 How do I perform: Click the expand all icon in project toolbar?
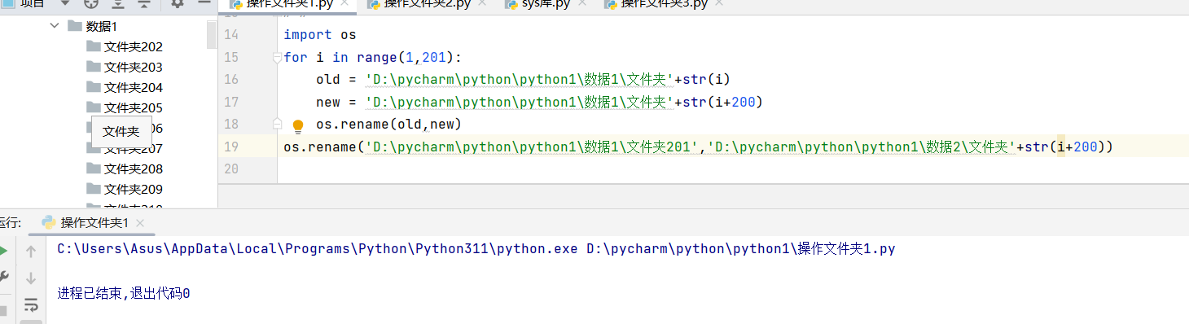pos(117,3)
